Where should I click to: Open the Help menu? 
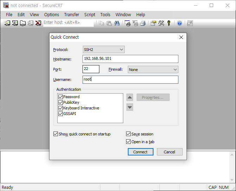click(141, 15)
